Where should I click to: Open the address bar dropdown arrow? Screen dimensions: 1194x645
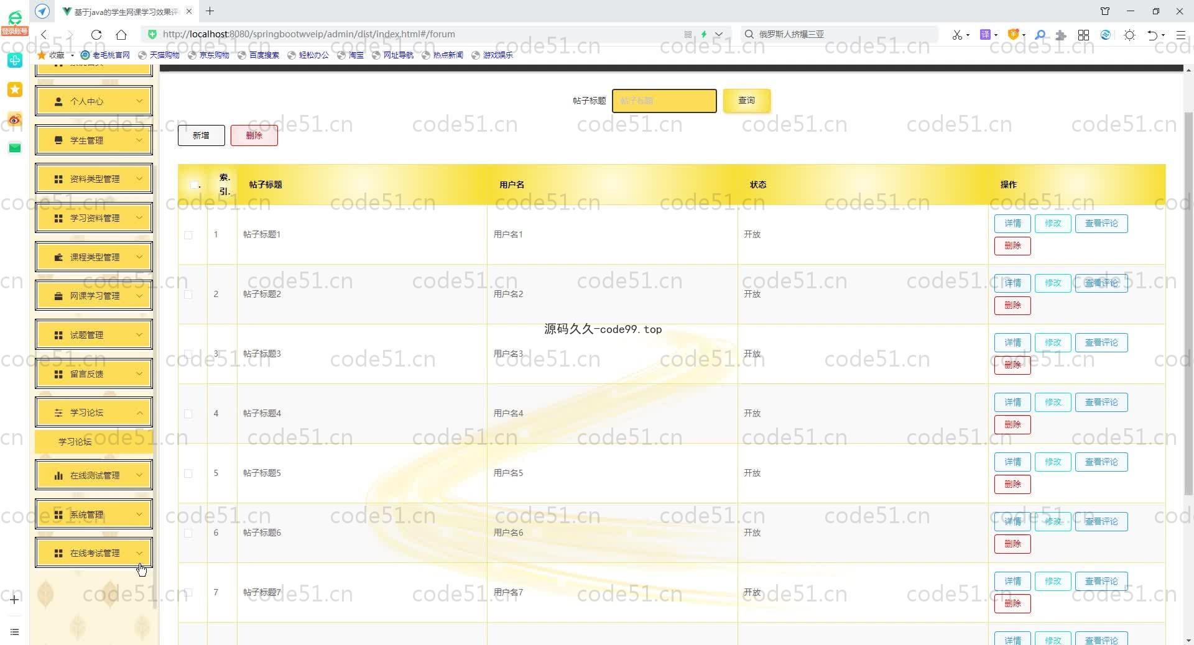click(x=719, y=34)
